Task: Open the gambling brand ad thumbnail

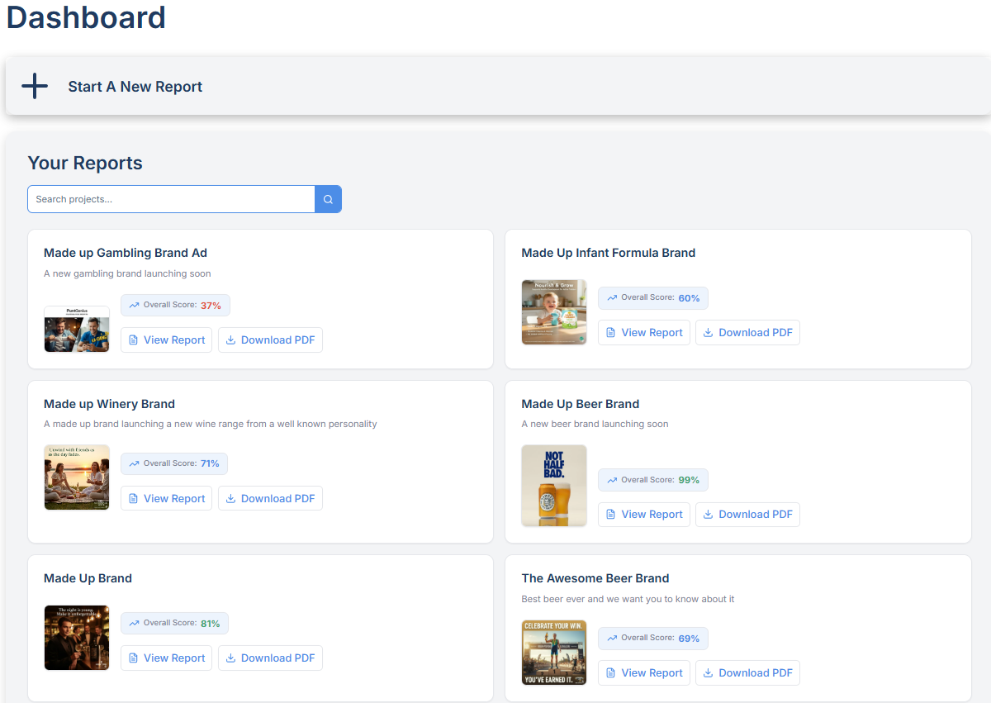Action: tap(77, 329)
